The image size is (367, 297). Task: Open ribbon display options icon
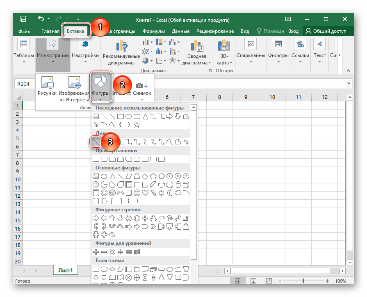[288, 19]
